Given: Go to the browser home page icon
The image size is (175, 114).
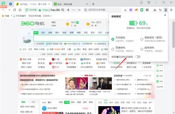Looking at the screenshot, I should tap(20, 10).
